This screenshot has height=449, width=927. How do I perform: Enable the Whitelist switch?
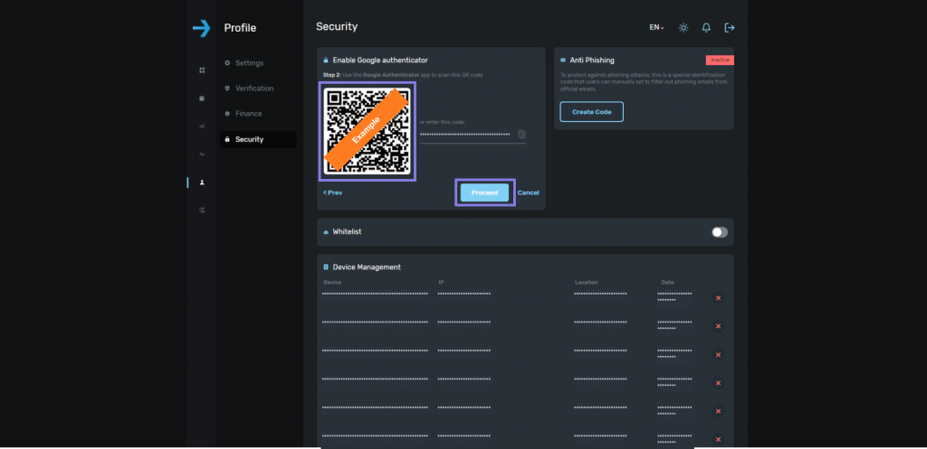(720, 232)
